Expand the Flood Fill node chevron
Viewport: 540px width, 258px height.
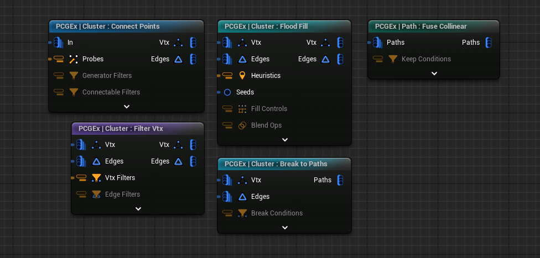tap(285, 140)
